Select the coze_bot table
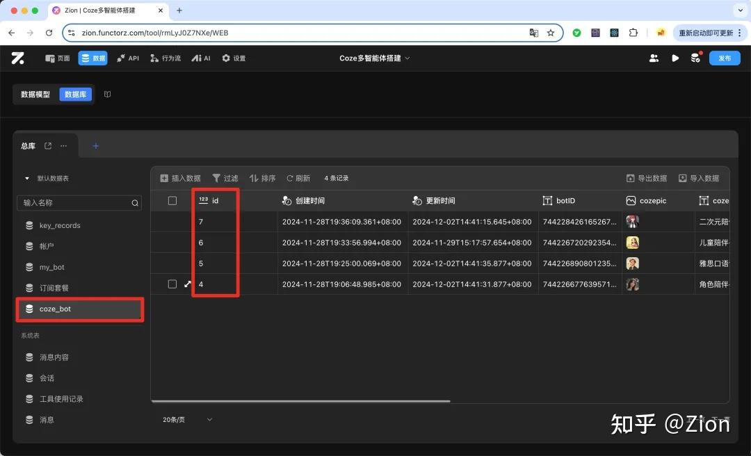751x456 pixels. tap(79, 309)
